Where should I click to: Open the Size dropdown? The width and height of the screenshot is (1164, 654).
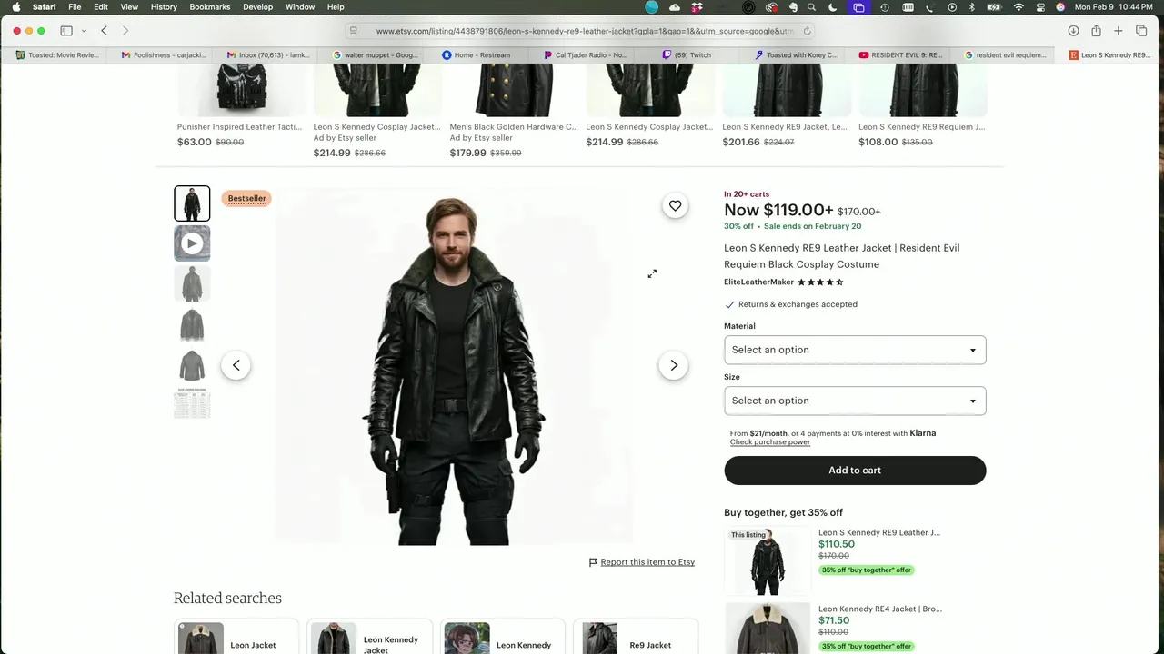855,401
